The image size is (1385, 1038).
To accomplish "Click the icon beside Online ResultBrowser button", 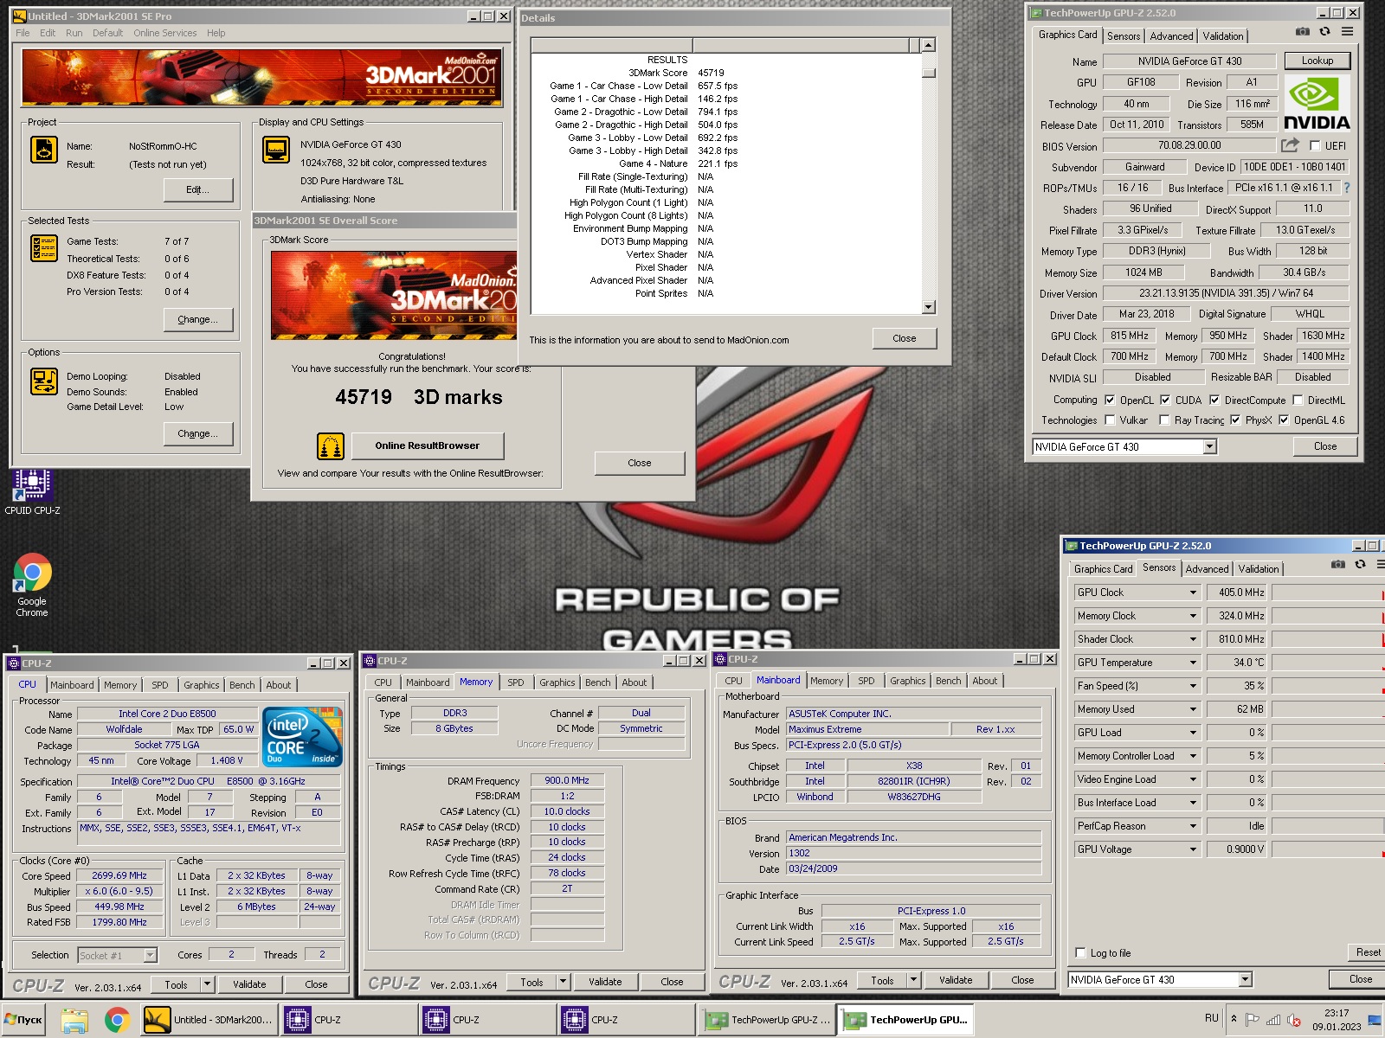I will [331, 445].
